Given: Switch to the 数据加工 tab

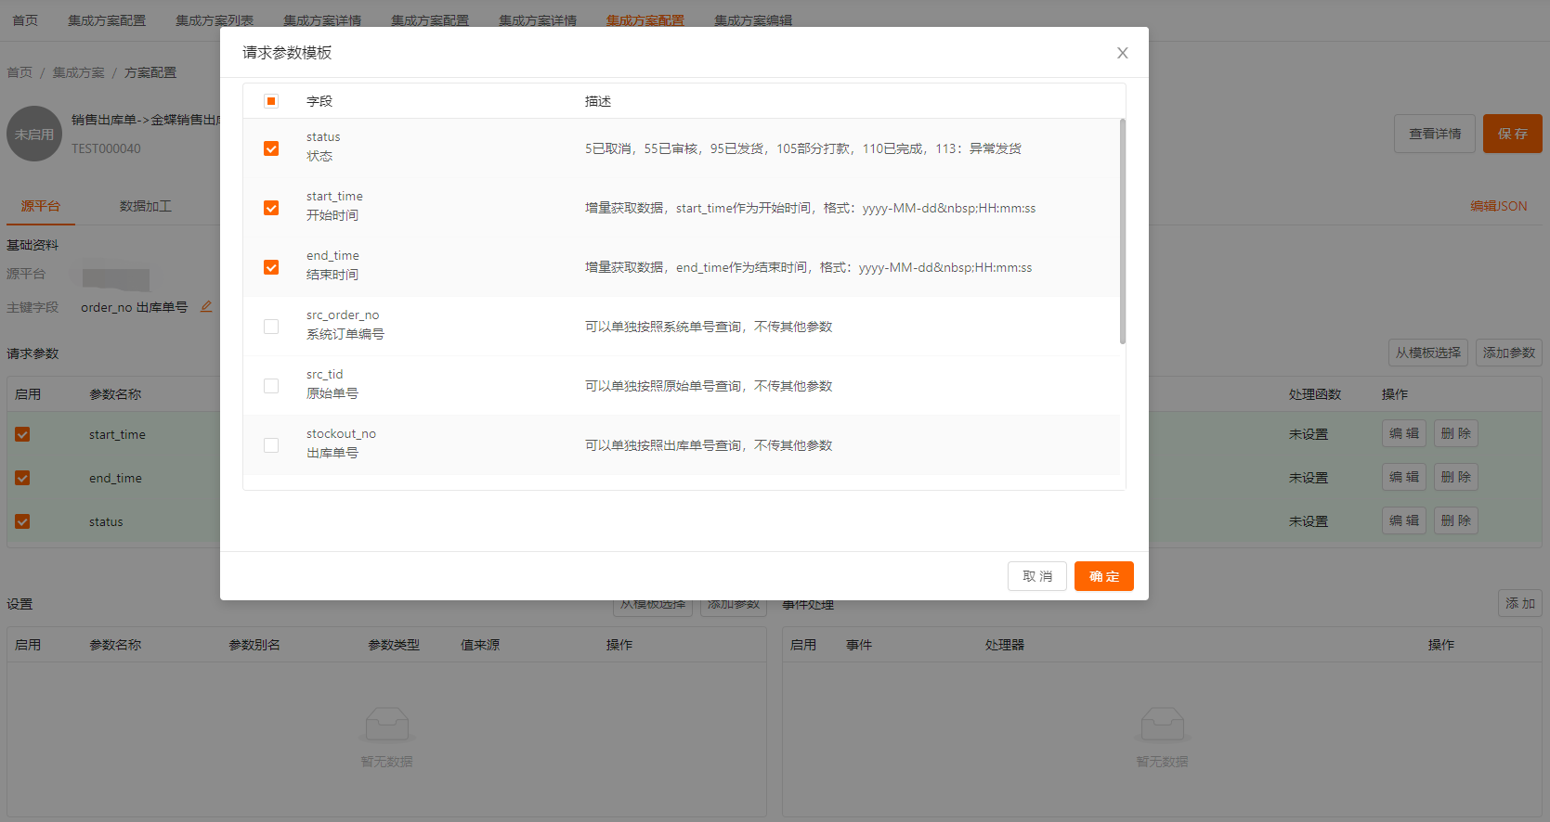Looking at the screenshot, I should [146, 206].
